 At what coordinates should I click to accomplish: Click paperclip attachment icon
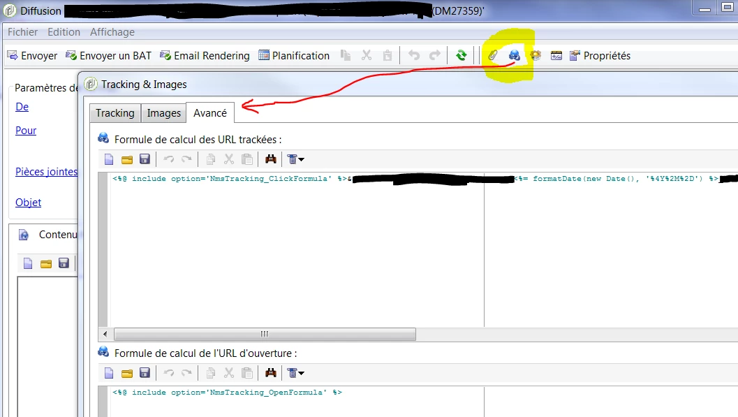pyautogui.click(x=492, y=56)
